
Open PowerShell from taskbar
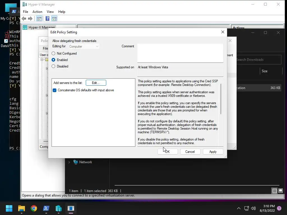tap(46, 208)
